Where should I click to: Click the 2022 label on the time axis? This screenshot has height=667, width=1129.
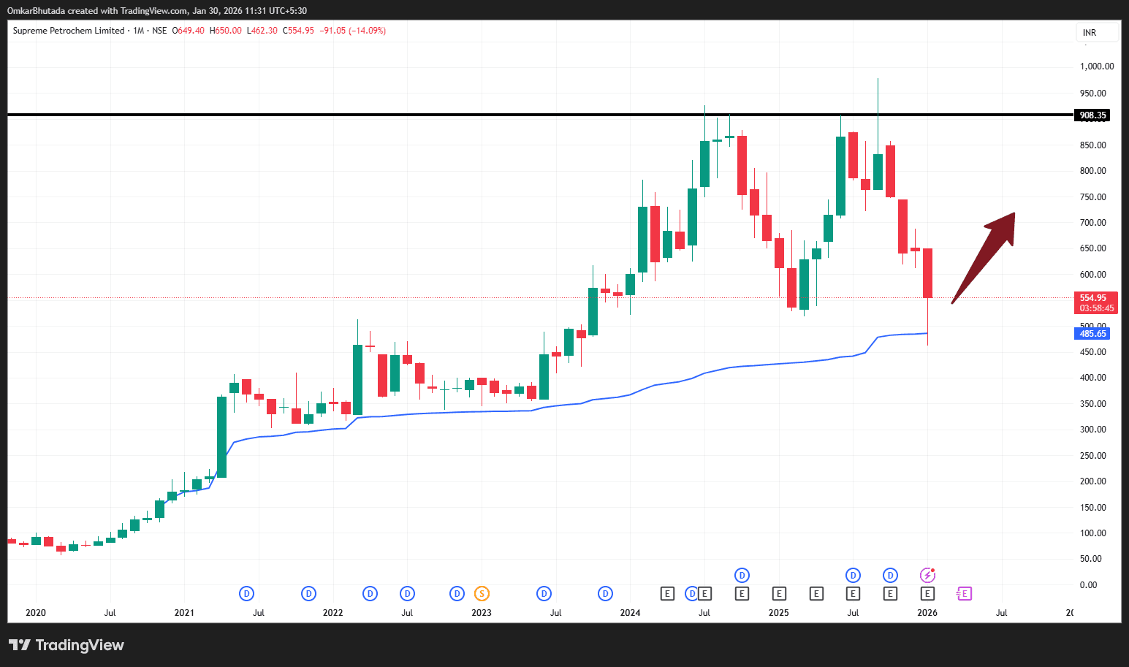[x=333, y=613]
